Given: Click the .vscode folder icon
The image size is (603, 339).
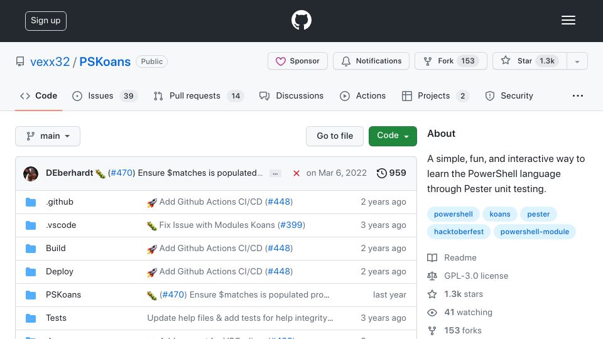Looking at the screenshot, I should [31, 225].
